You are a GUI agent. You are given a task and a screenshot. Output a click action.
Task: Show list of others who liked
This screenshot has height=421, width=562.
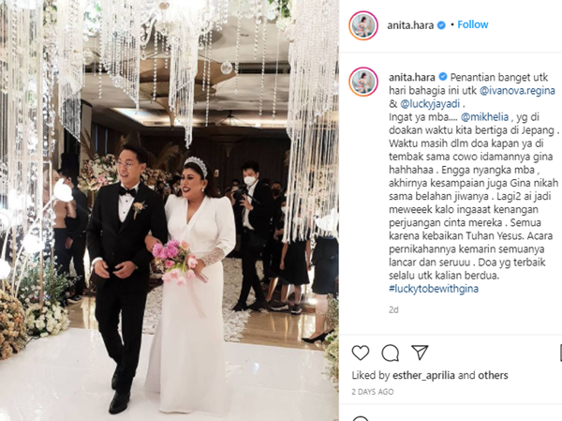click(x=494, y=375)
